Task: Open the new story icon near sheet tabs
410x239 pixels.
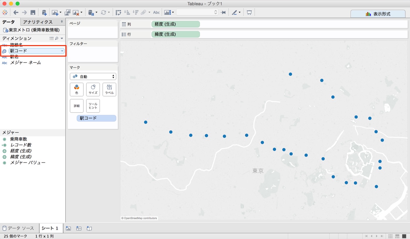Action: pos(89,228)
